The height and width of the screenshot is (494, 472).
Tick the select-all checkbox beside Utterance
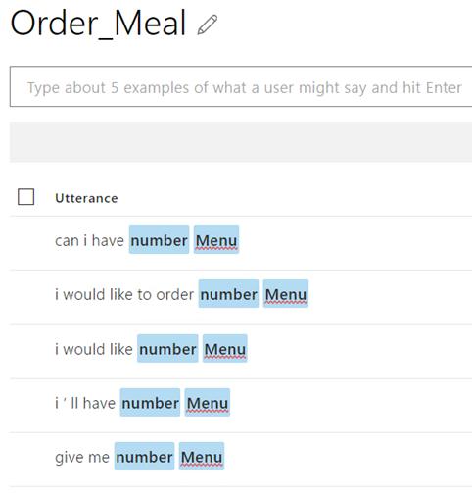[x=25, y=197]
